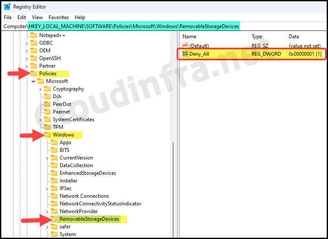The height and width of the screenshot is (239, 328).
Task: Click the Dsh folder icon
Action: 47,97
